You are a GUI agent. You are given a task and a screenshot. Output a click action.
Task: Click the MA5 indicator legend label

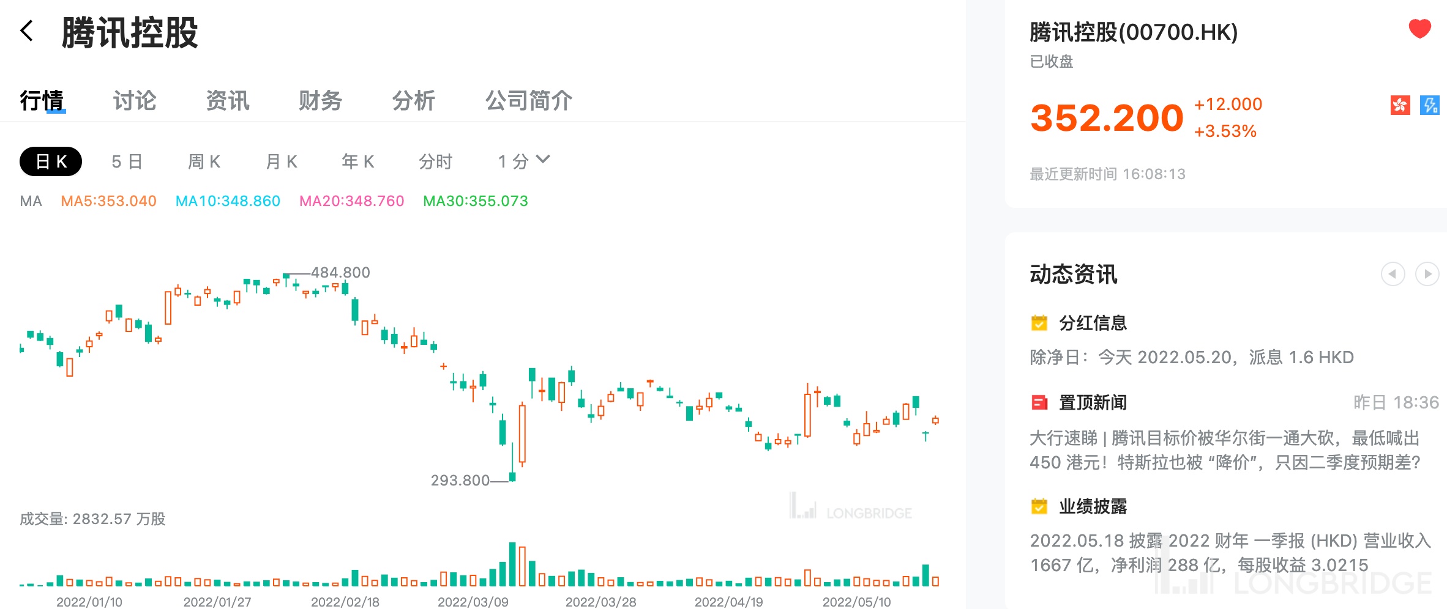(x=108, y=201)
